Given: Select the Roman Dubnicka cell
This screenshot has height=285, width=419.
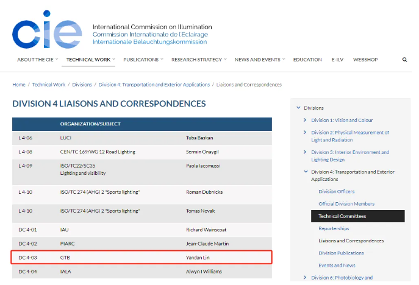Looking at the screenshot, I should point(204,192).
